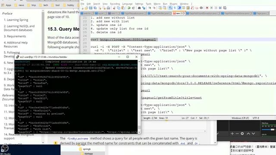This screenshot has height=155, width=276.
Task: Open 'Learning Spring' in the docs sidebar
Action: [x=16, y=20]
